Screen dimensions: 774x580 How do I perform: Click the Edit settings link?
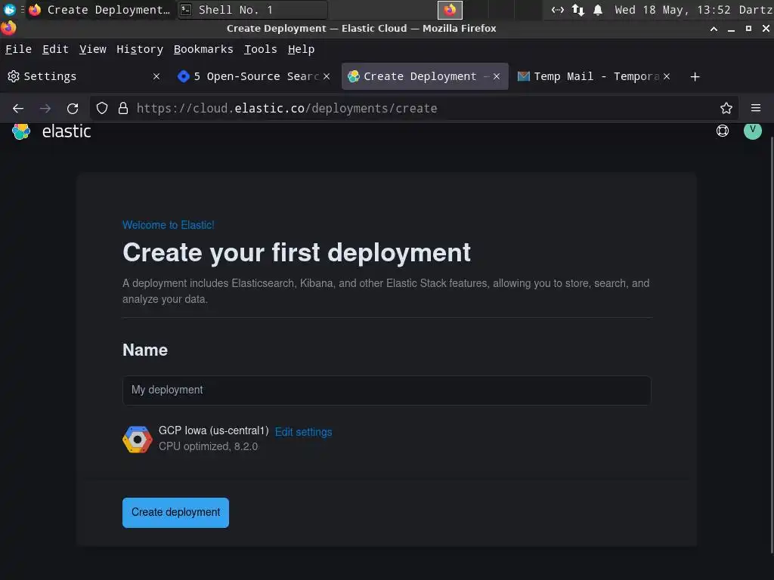click(304, 432)
